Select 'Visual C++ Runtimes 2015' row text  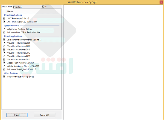tap(19, 59)
